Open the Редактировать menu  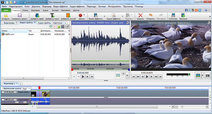pyautogui.click(x=16, y=6)
